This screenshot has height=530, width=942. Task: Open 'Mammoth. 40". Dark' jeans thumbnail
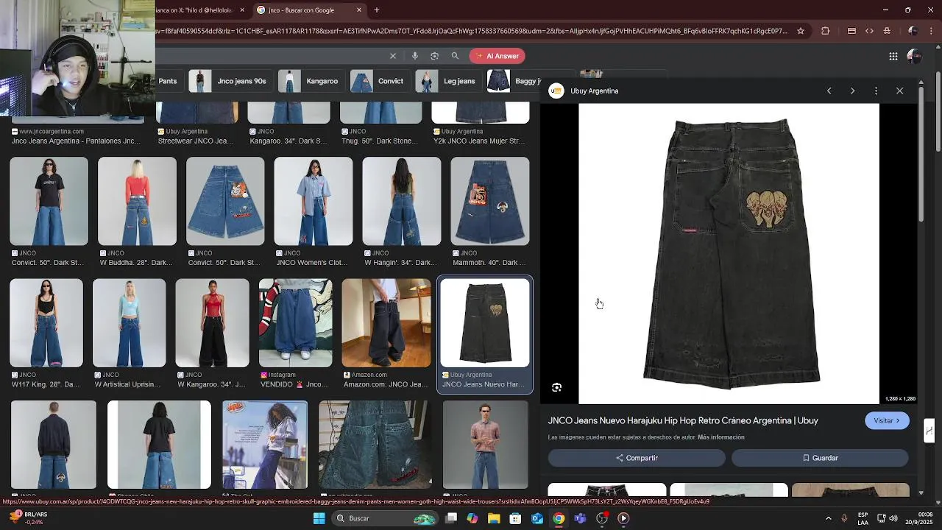click(x=490, y=201)
